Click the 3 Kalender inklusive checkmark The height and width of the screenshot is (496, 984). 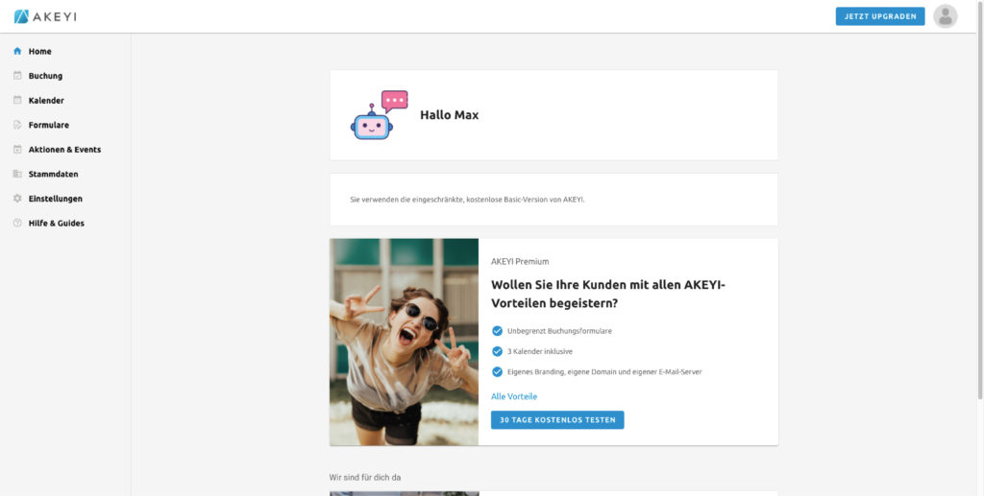(497, 351)
